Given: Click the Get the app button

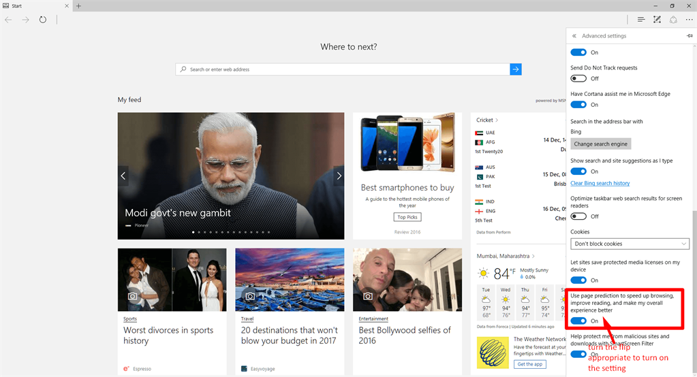Looking at the screenshot, I should (530, 364).
